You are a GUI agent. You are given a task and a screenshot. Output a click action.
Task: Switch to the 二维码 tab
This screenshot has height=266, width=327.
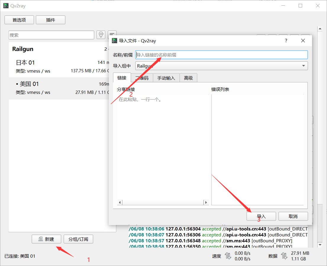tap(142, 78)
